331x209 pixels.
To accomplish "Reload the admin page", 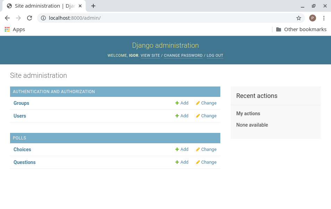I will [x=29, y=18].
